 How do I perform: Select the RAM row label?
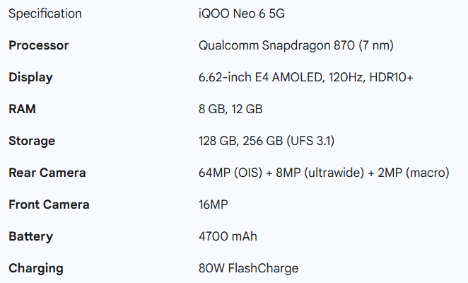[22, 109]
